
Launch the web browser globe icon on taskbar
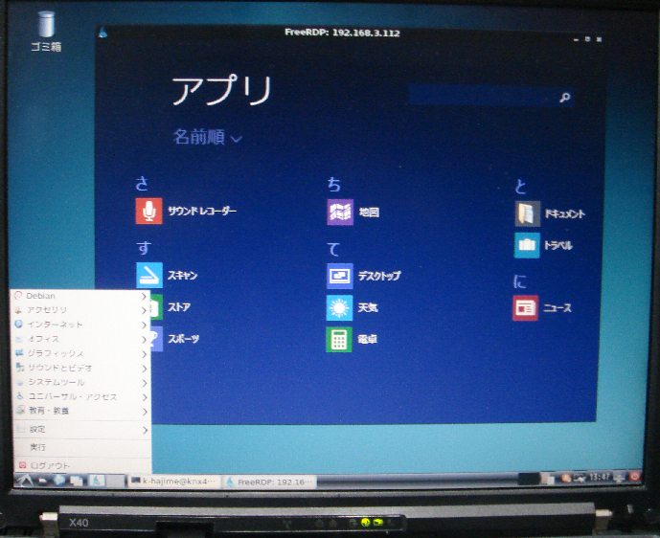pos(59,480)
